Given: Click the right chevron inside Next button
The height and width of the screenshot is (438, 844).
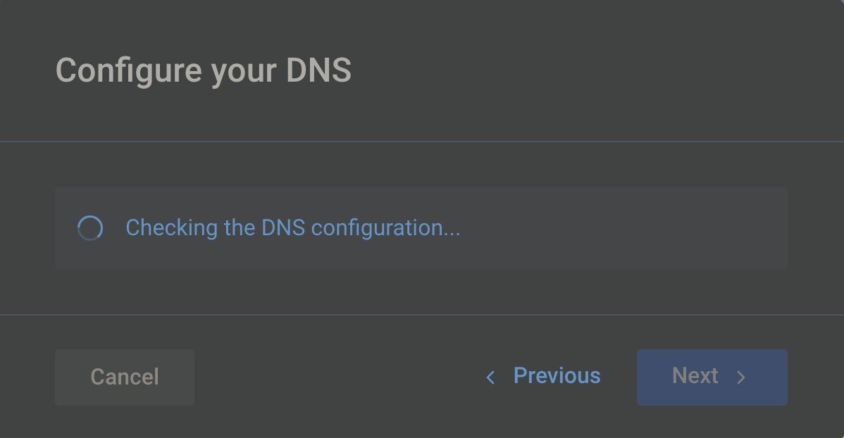Looking at the screenshot, I should [740, 377].
